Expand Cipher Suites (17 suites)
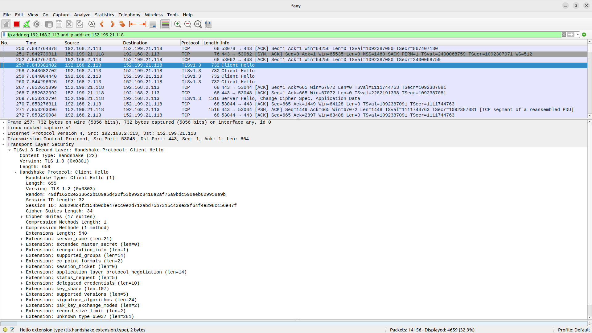 22,217
